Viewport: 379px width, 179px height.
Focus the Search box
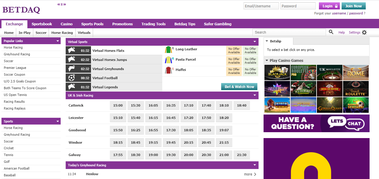pos(289,32)
